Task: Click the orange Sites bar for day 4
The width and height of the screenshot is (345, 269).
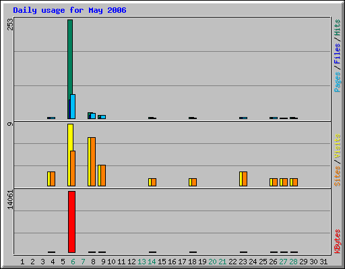Action: [53, 179]
